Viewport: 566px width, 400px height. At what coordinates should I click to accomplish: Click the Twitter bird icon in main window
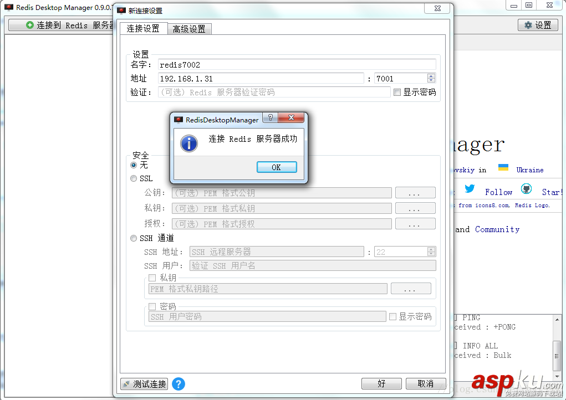point(470,188)
